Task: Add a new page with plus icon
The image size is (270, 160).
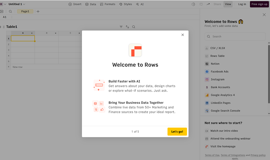Action: (x=38, y=11)
